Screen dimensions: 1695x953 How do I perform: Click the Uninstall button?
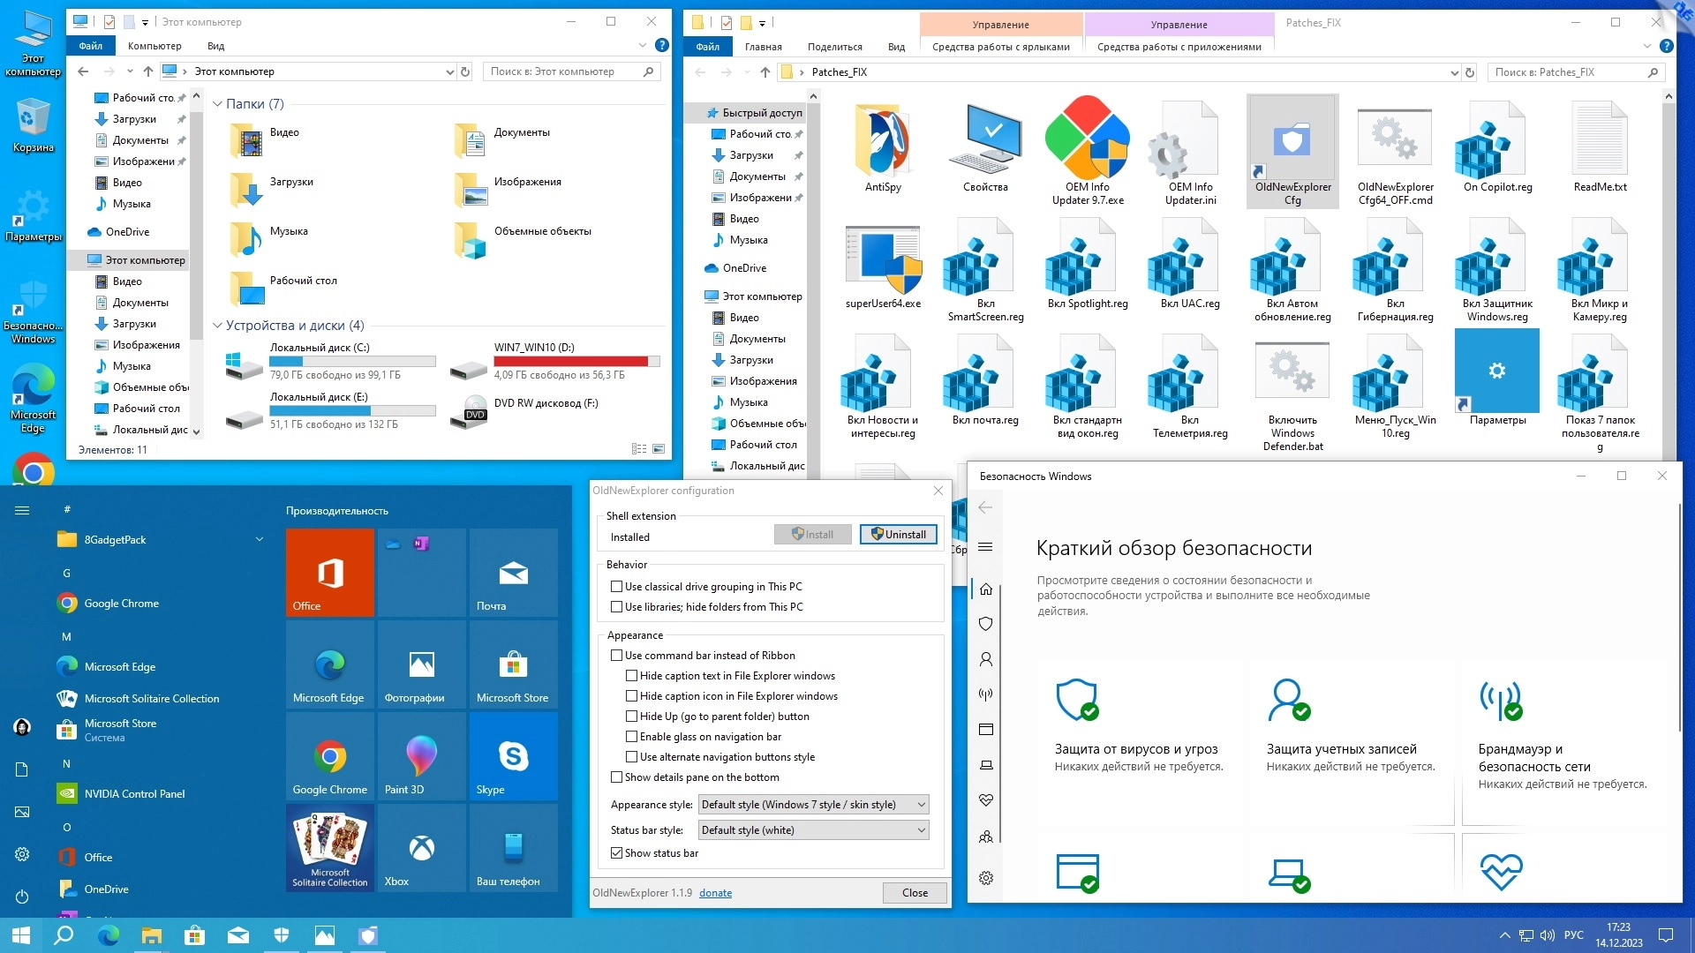pos(898,535)
